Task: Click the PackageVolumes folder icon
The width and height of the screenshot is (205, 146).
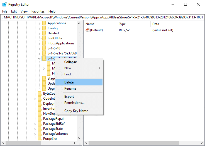Action: (40, 134)
